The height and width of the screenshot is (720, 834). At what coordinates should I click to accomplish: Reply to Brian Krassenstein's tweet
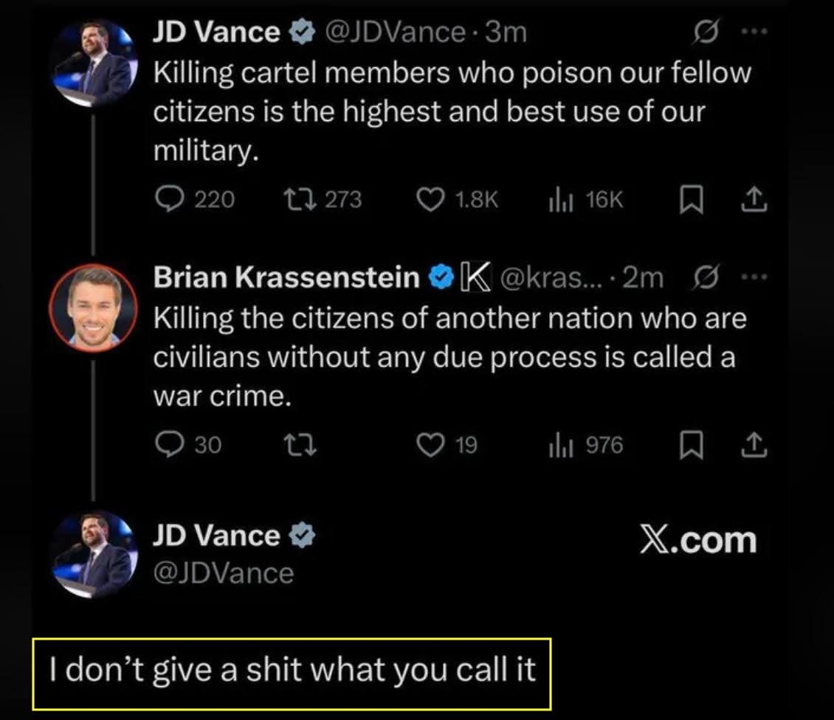[x=171, y=445]
